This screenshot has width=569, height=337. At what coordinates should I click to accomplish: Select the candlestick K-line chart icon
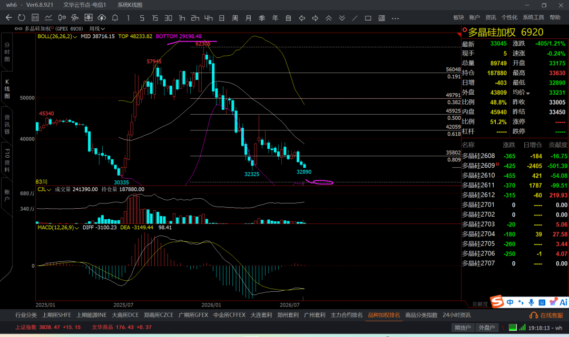62,18
